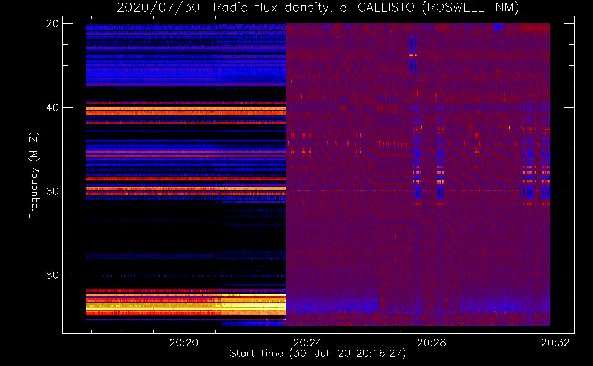Click the 20:24 time tick label
593x366 pixels.
[307, 343]
